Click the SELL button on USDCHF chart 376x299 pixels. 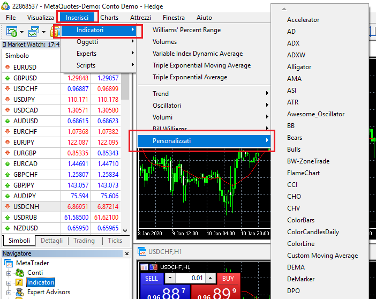[152, 278]
